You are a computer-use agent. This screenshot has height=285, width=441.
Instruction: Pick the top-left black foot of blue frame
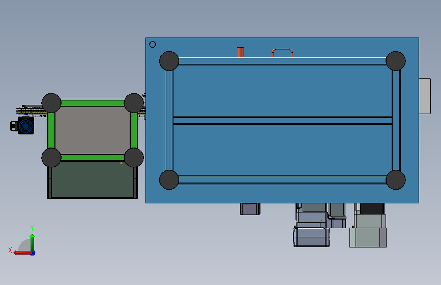(x=169, y=61)
